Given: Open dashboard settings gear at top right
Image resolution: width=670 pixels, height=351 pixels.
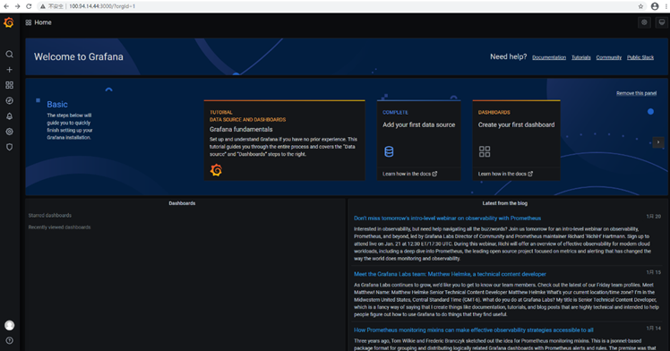Looking at the screenshot, I should coord(644,22).
